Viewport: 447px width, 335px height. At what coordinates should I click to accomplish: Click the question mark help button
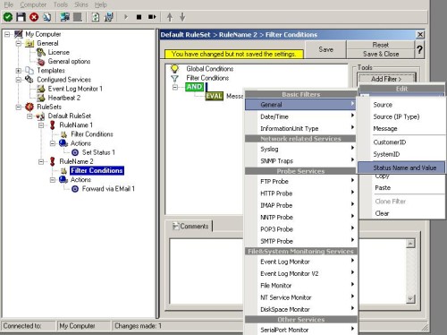(x=419, y=49)
